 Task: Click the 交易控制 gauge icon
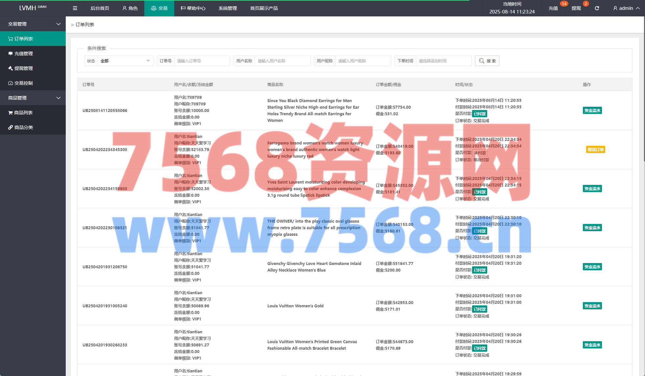tap(11, 83)
